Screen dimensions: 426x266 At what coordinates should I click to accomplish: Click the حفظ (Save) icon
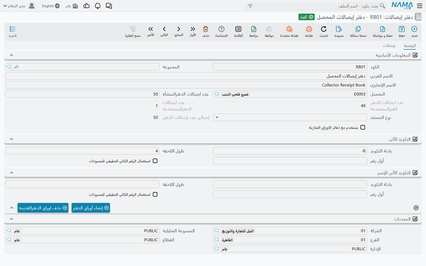(402, 31)
